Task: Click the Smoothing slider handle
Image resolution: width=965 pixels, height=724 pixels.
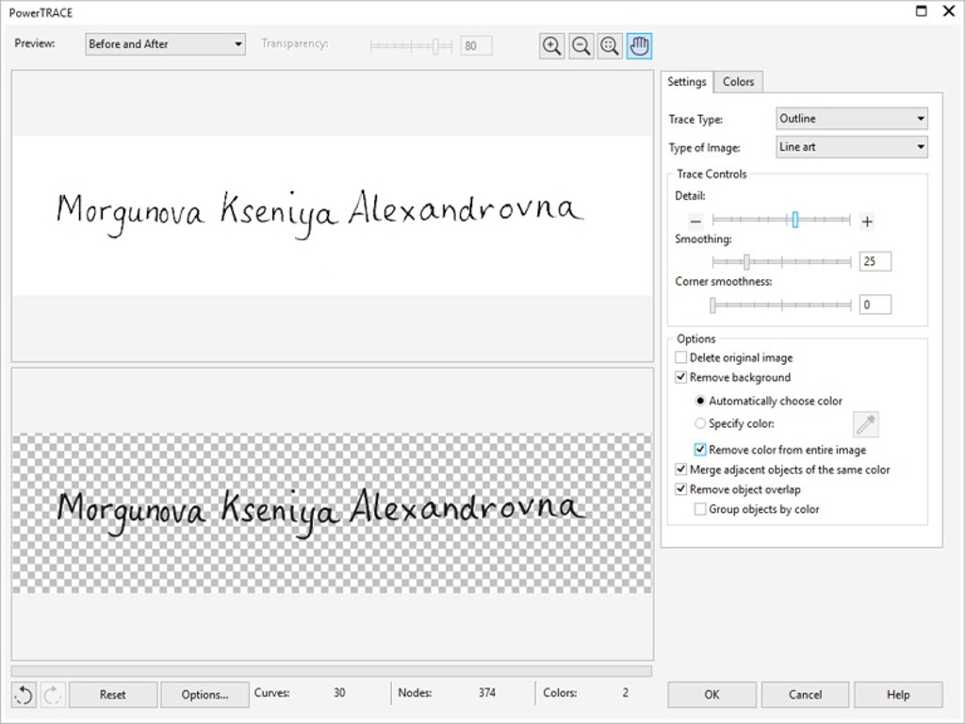Action: [746, 261]
